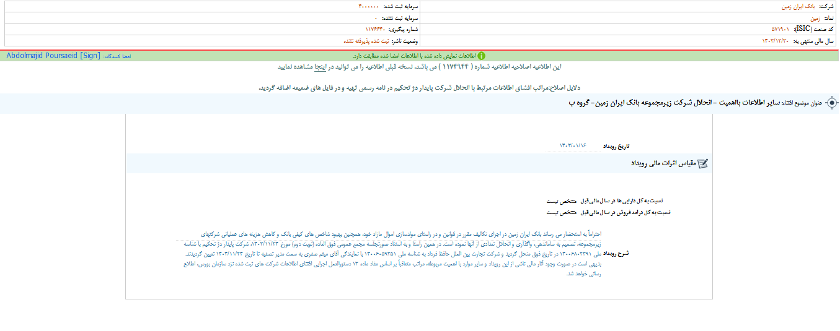Click the symbol value زمین
The height and width of the screenshot is (331, 840).
pyautogui.click(x=814, y=18)
